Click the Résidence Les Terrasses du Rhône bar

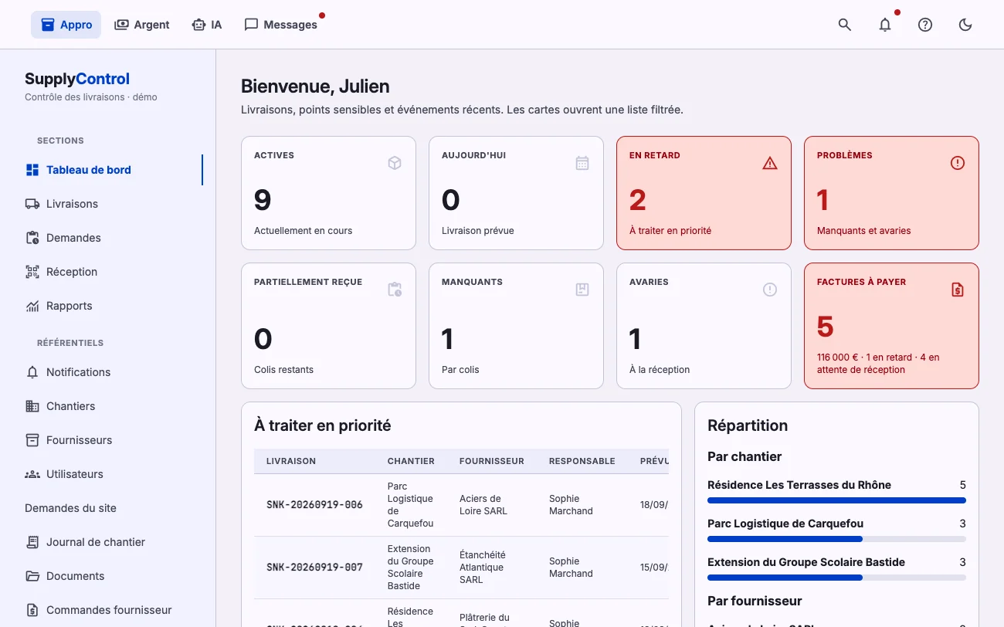coord(836,500)
